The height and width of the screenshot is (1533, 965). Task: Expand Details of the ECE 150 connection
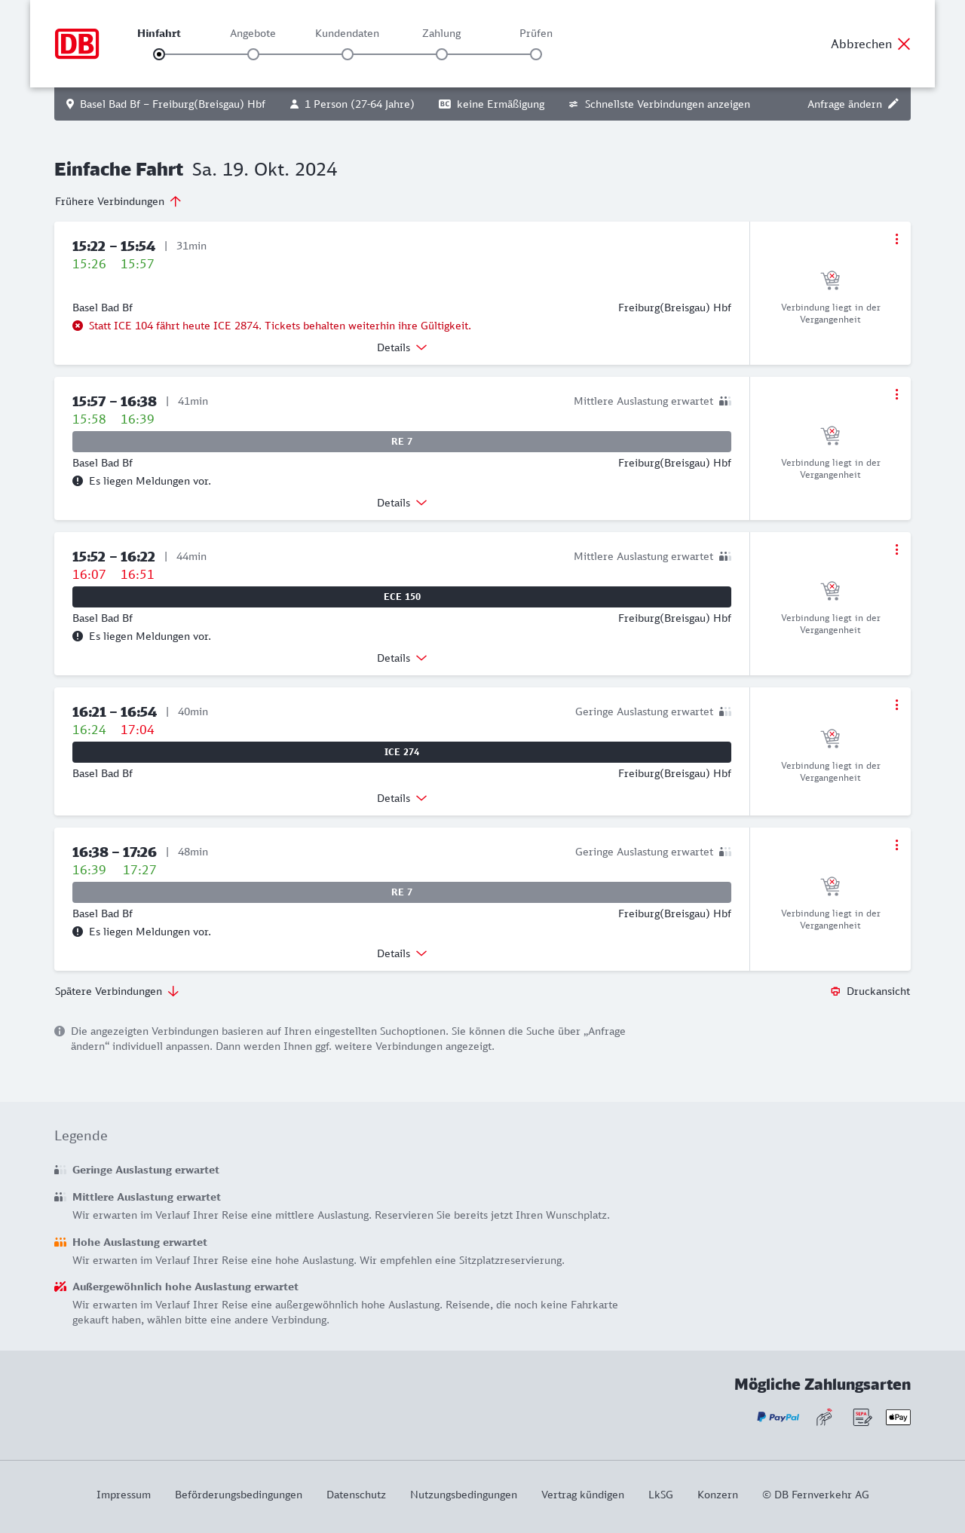coord(402,658)
